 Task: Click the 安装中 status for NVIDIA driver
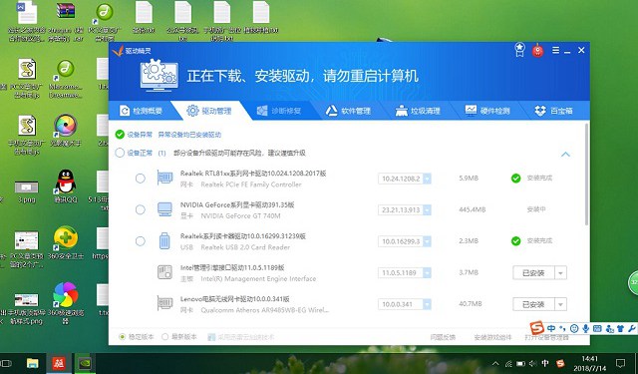click(536, 209)
